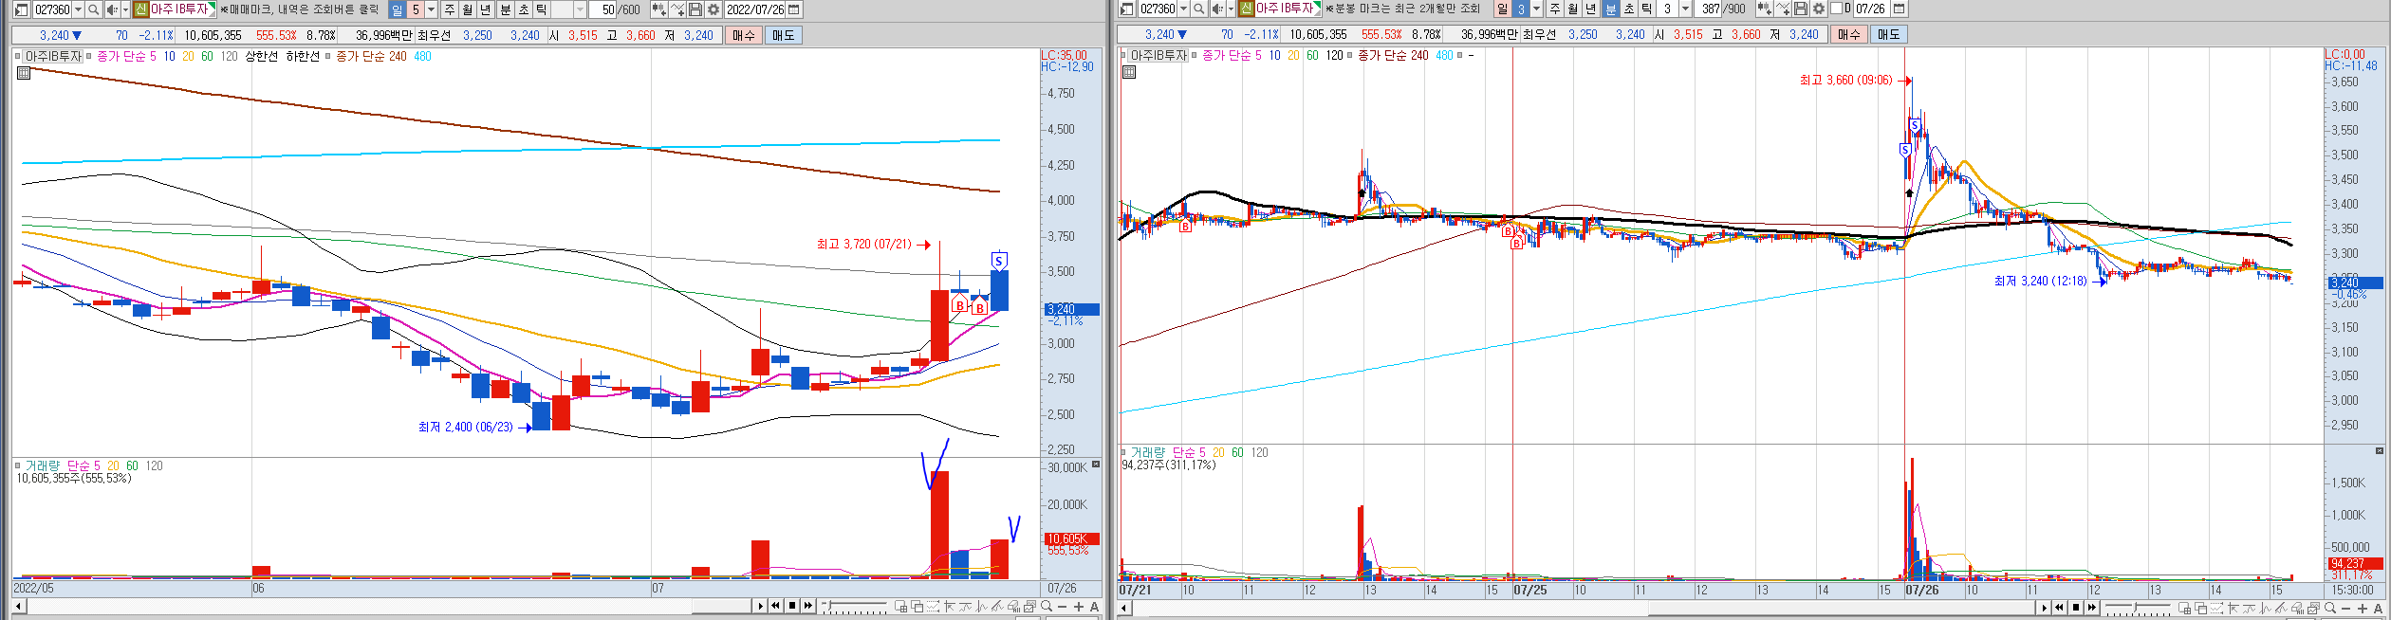Click the data table icon under 아주IB투자 in left chart
This screenshot has height=620, width=2391.
(24, 72)
